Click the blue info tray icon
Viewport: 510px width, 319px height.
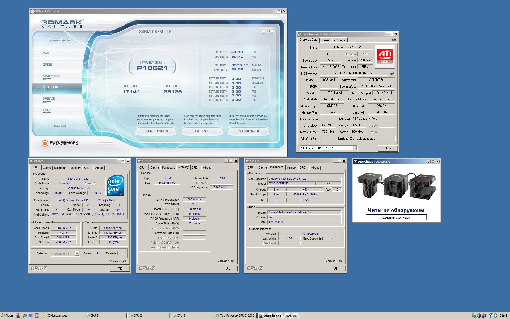(479, 316)
